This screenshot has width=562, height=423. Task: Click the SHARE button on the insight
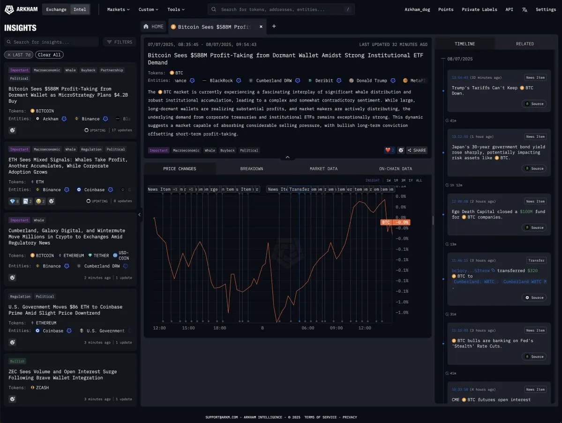(417, 150)
